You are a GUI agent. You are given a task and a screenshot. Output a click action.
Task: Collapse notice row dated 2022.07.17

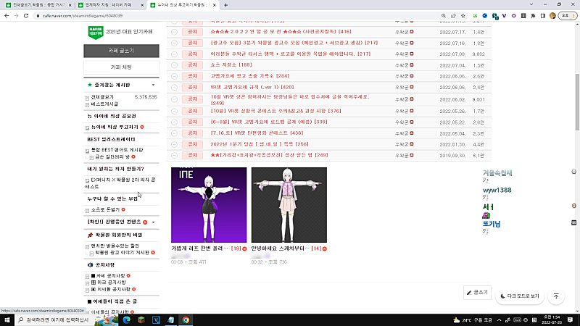click(x=174, y=32)
